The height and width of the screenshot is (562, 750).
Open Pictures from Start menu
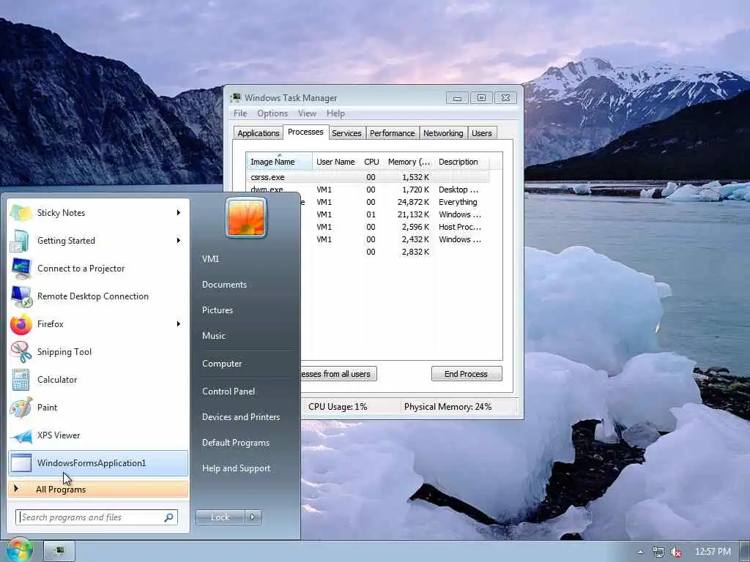(217, 310)
